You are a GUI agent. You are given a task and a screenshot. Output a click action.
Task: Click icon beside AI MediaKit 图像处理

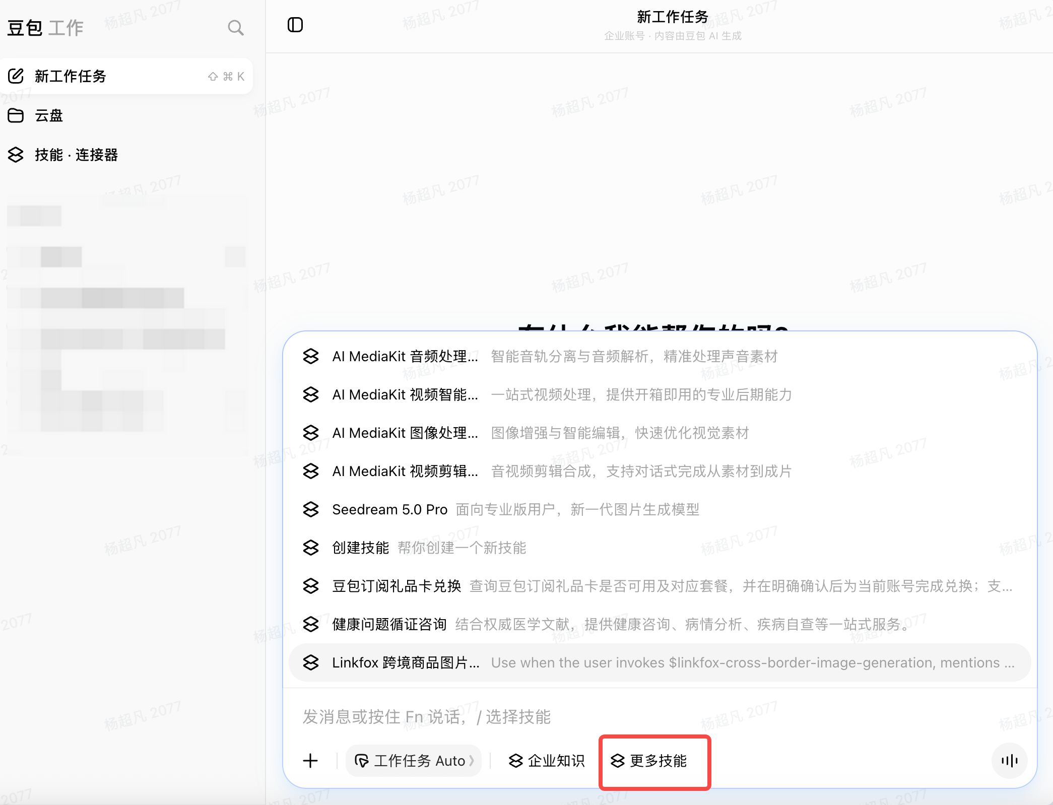pos(311,433)
